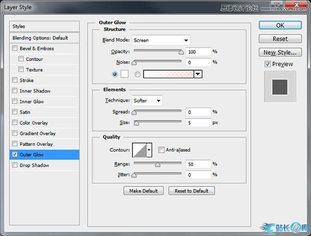Viewport: 311px width, 236px height.
Task: Click the Range slider handle
Action: 158,165
